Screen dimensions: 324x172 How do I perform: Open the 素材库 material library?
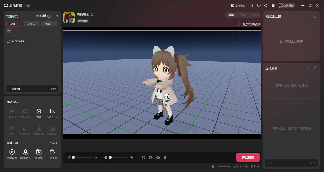[x=39, y=154]
